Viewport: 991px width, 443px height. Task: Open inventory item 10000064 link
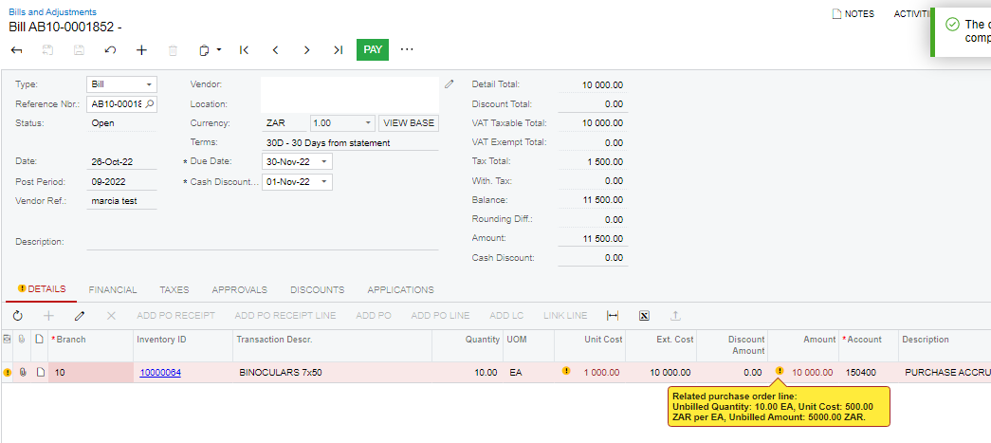point(160,373)
